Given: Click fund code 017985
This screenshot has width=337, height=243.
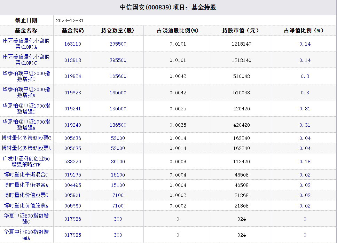Looking at the screenshot, I should (x=73, y=235).
